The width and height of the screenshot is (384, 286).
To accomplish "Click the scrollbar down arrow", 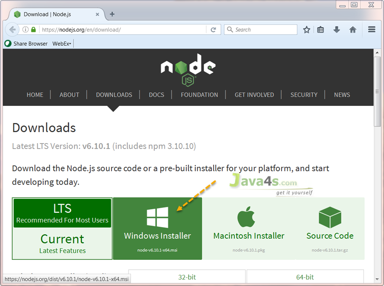I will coord(377,279).
